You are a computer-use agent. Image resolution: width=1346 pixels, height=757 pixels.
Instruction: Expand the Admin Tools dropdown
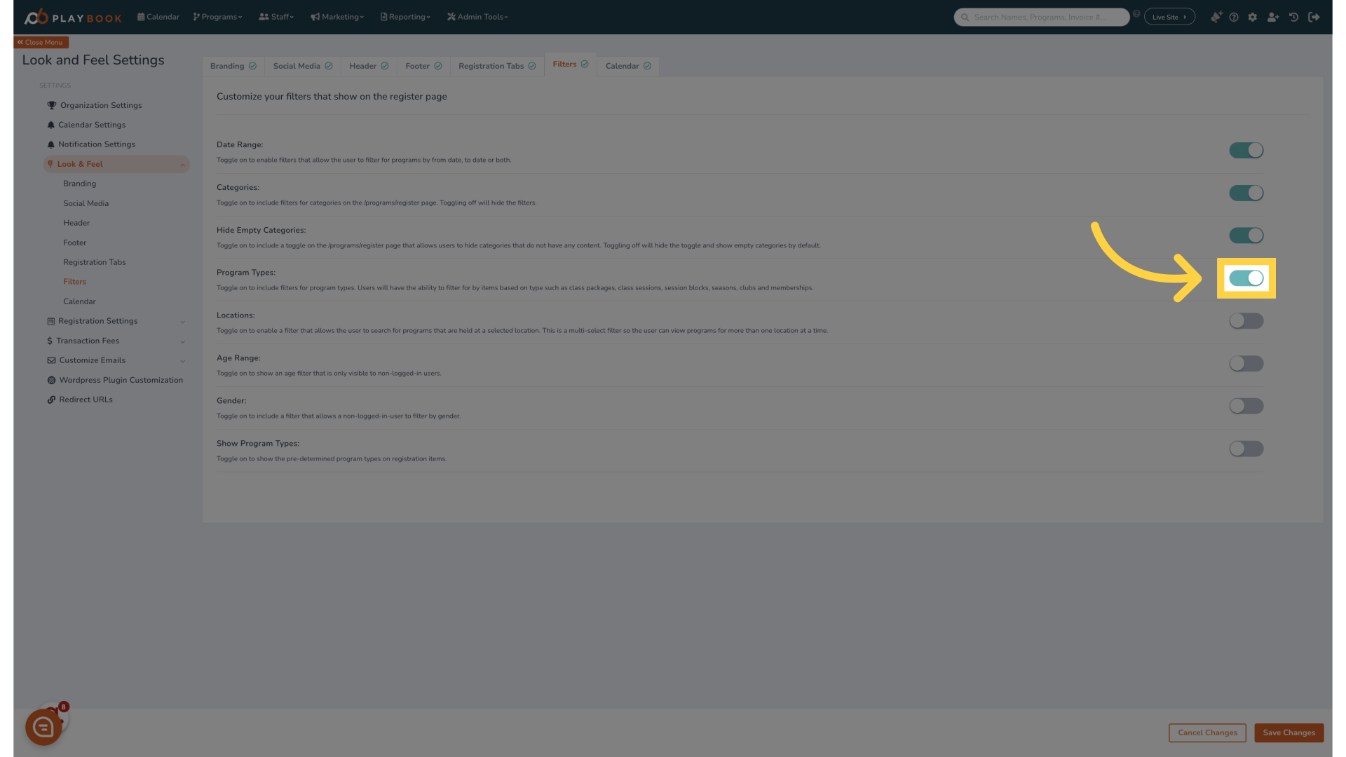pyautogui.click(x=478, y=17)
